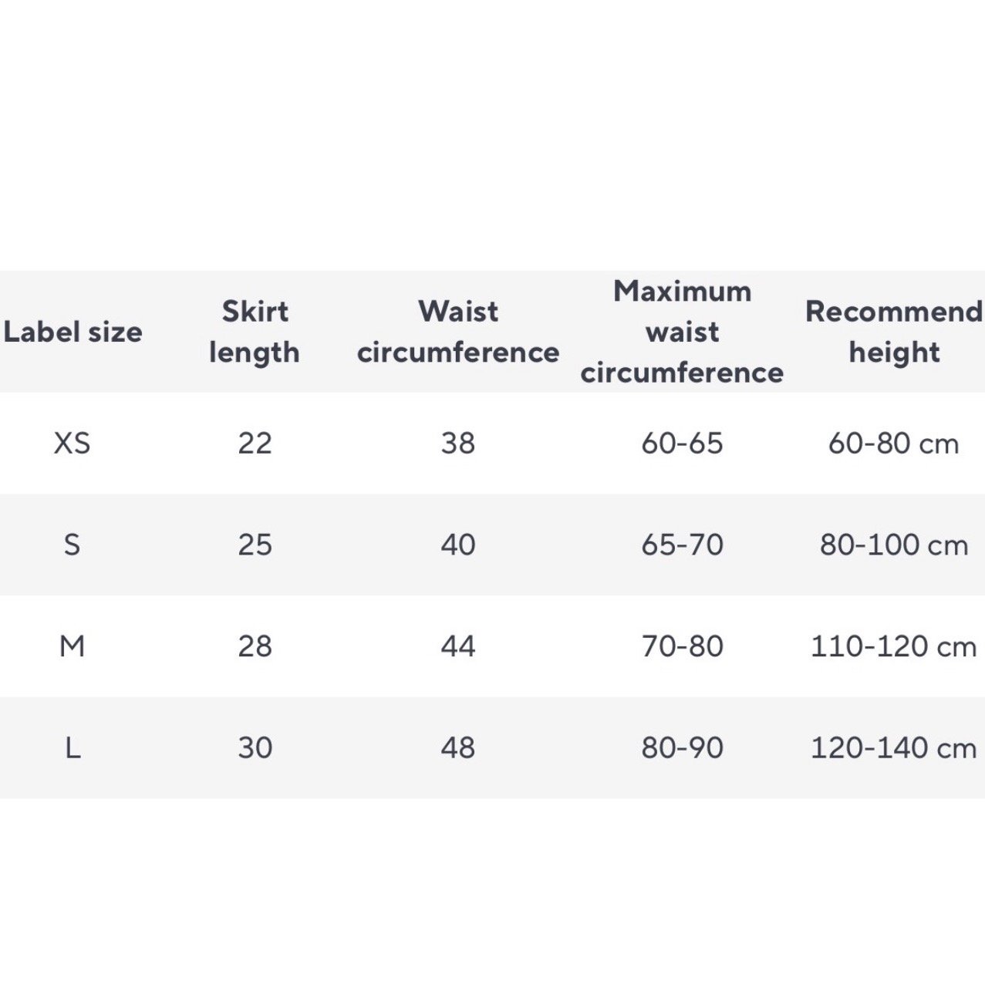Click waist circumference value 48
Image resolution: width=985 pixels, height=985 pixels.
pos(458,747)
